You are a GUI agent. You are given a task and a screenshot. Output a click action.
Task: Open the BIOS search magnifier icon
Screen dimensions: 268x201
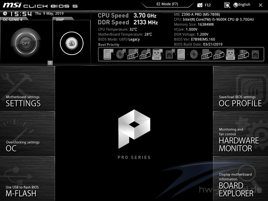(227, 5)
